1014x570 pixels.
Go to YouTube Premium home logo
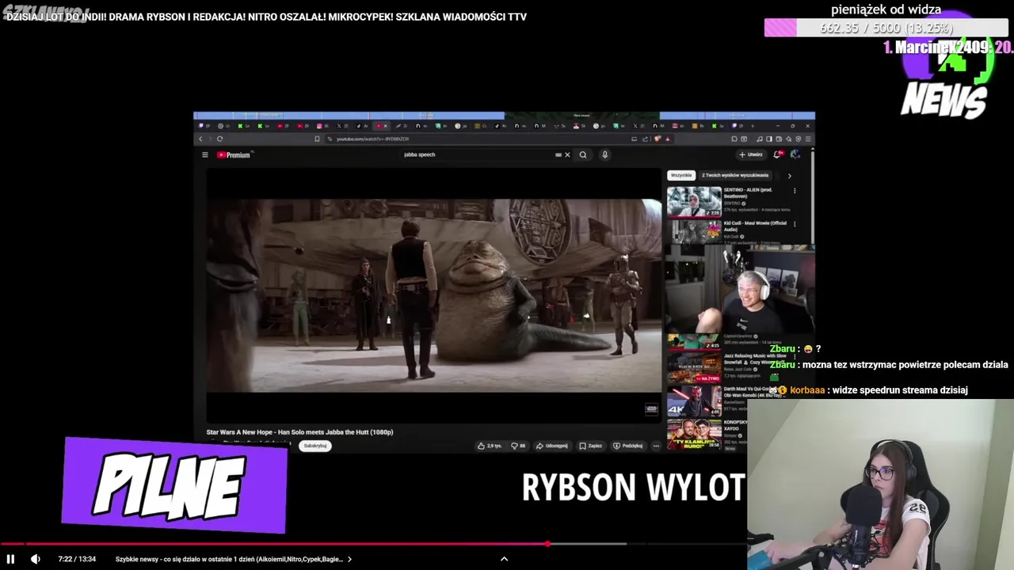[234, 155]
